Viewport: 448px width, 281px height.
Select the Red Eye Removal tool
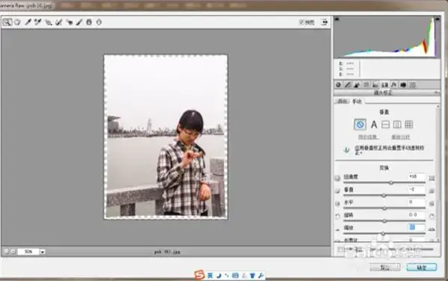[x=69, y=22]
